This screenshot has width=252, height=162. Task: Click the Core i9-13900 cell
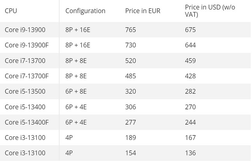(25, 30)
